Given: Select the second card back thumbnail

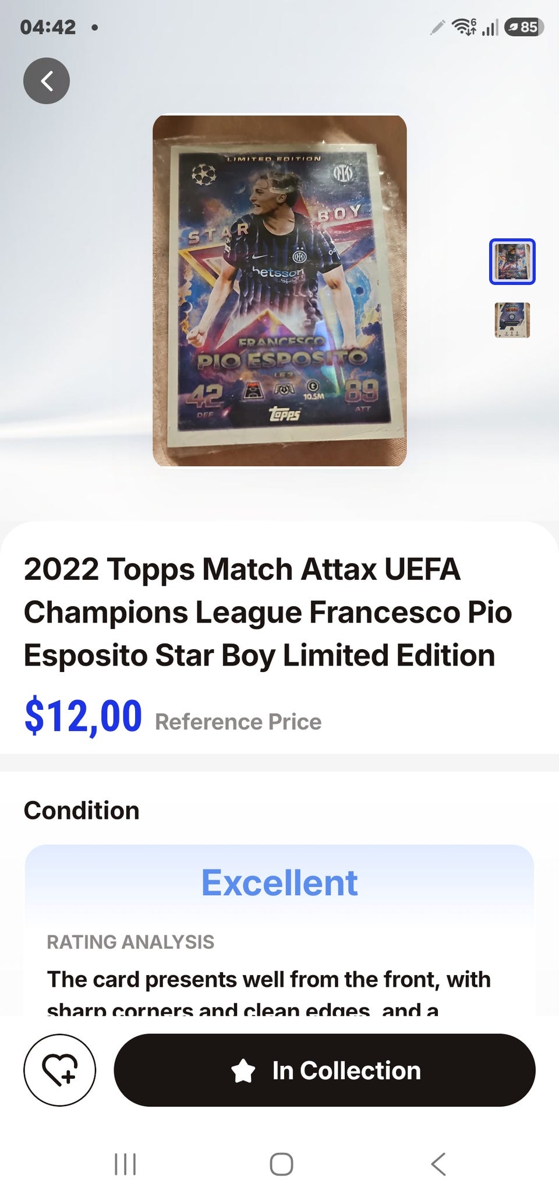Looking at the screenshot, I should [512, 320].
